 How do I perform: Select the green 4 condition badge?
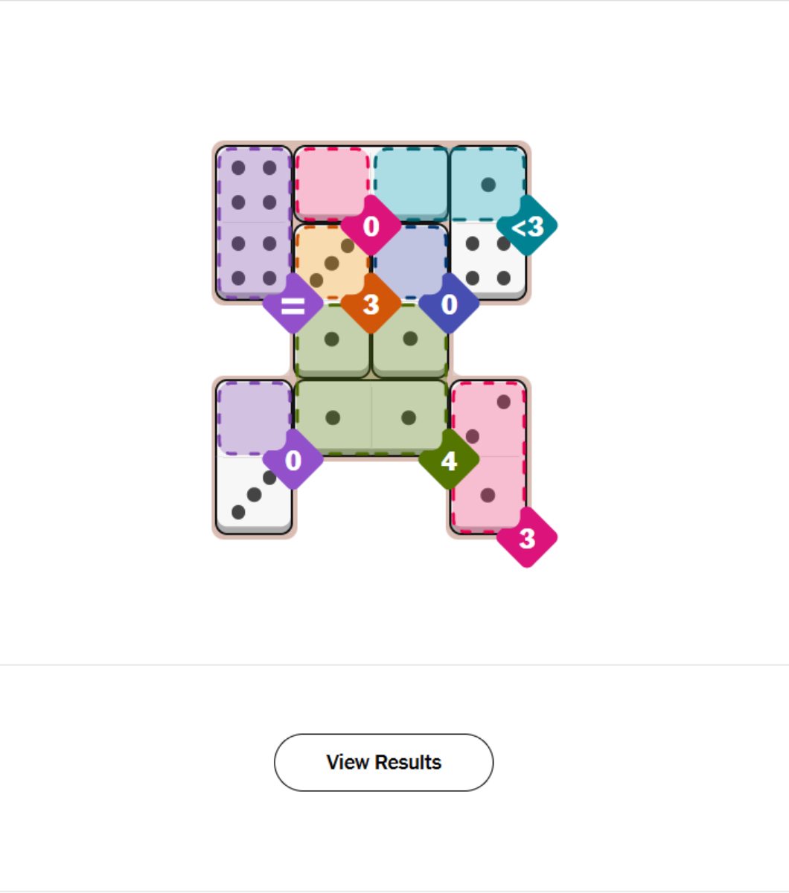[x=448, y=461]
